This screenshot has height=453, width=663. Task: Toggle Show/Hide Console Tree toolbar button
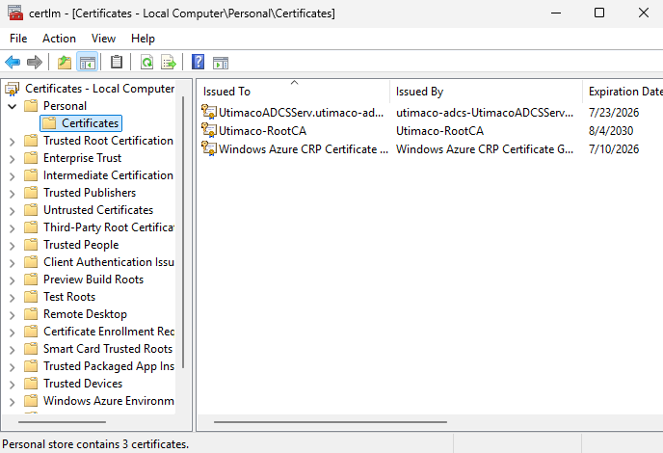(x=88, y=63)
